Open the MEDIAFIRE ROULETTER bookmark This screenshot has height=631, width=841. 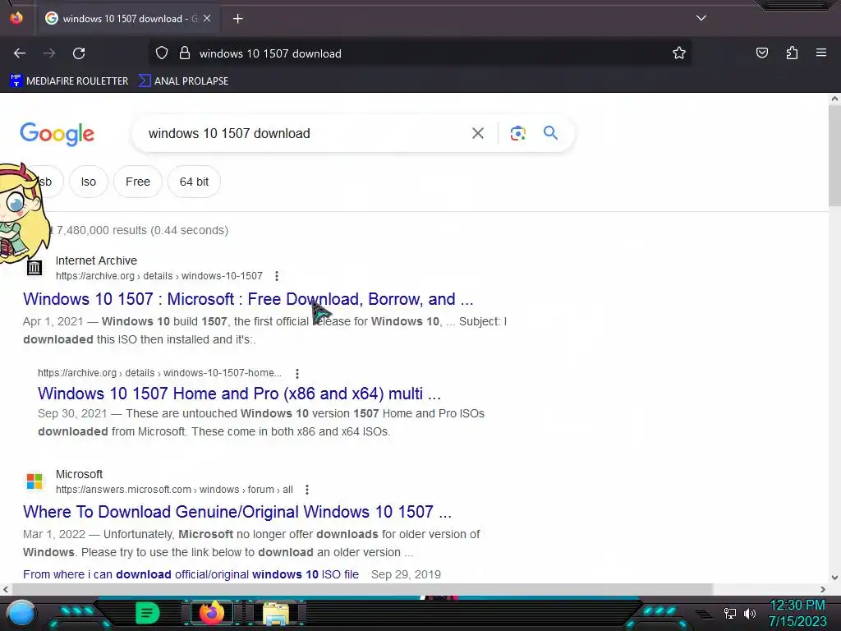pyautogui.click(x=69, y=81)
